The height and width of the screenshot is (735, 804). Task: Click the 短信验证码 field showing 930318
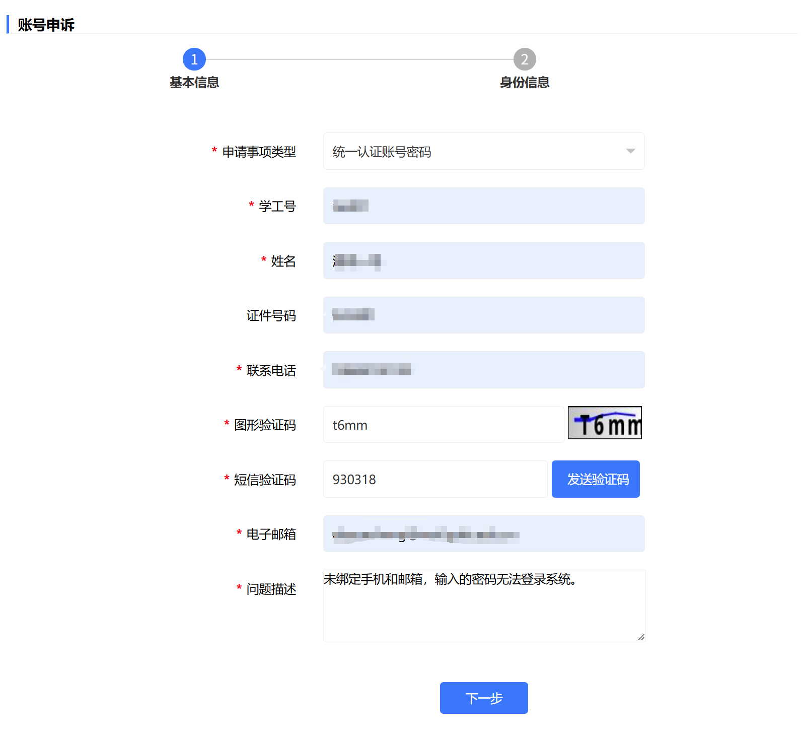[x=435, y=479]
